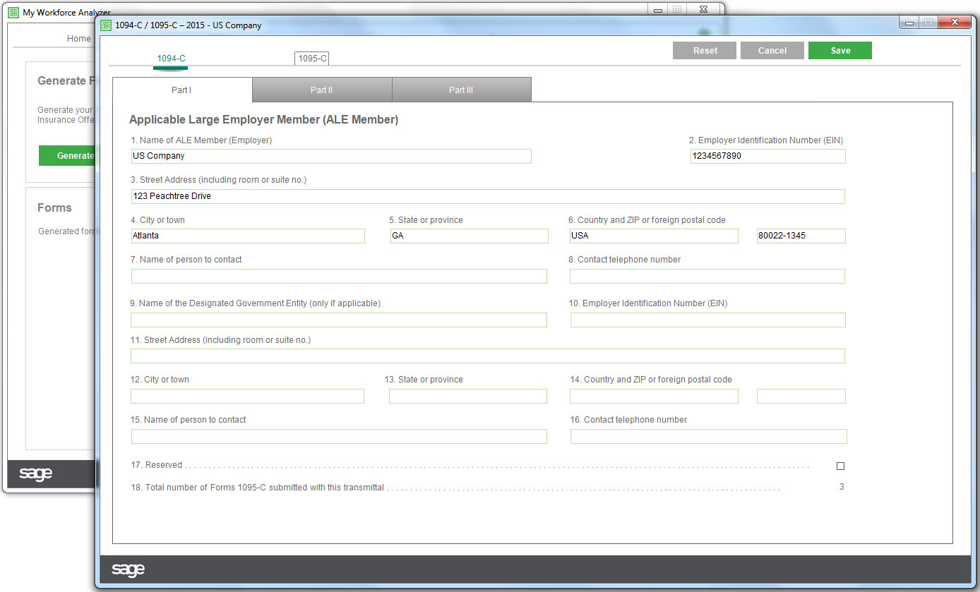Tick the 17. Reserved checkbox
Screen dimensions: 980x592
point(840,466)
